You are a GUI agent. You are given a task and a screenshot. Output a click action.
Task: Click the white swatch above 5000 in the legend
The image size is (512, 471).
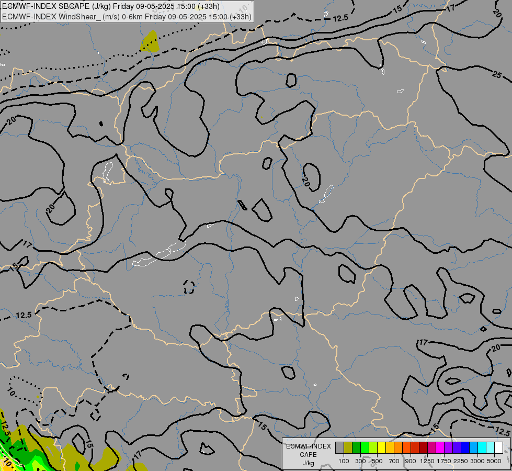(498, 447)
